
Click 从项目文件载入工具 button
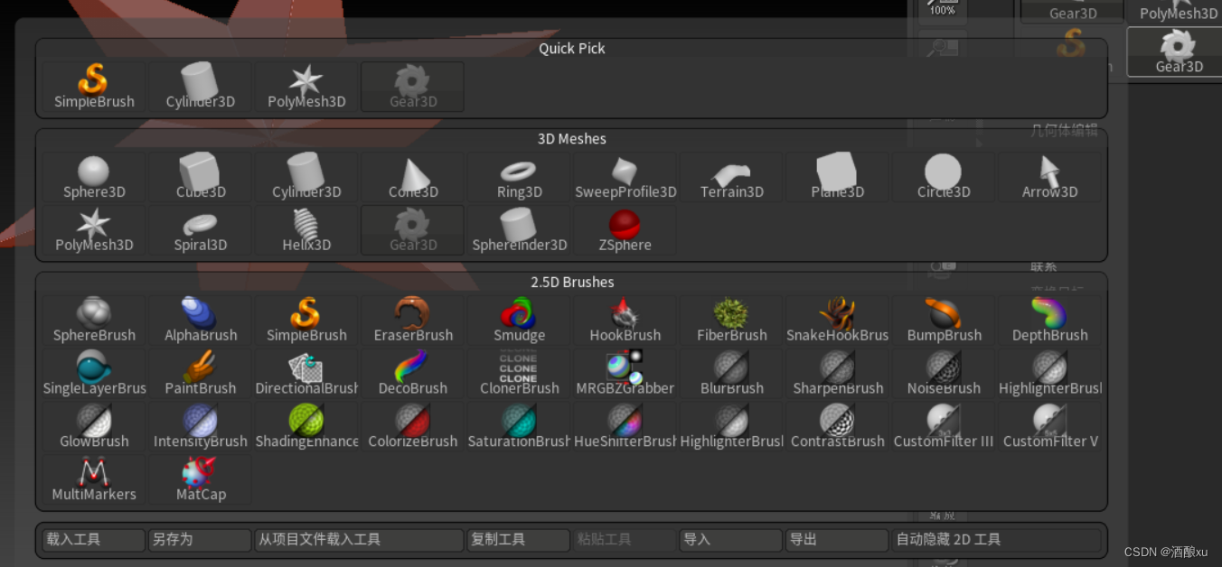point(359,540)
